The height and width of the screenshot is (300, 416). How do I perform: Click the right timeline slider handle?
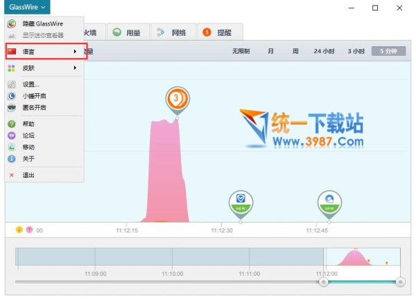click(x=400, y=282)
